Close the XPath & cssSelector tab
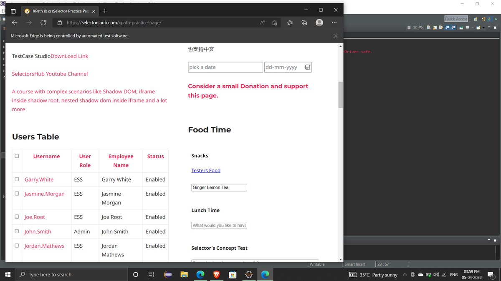501x281 pixels. point(94,11)
